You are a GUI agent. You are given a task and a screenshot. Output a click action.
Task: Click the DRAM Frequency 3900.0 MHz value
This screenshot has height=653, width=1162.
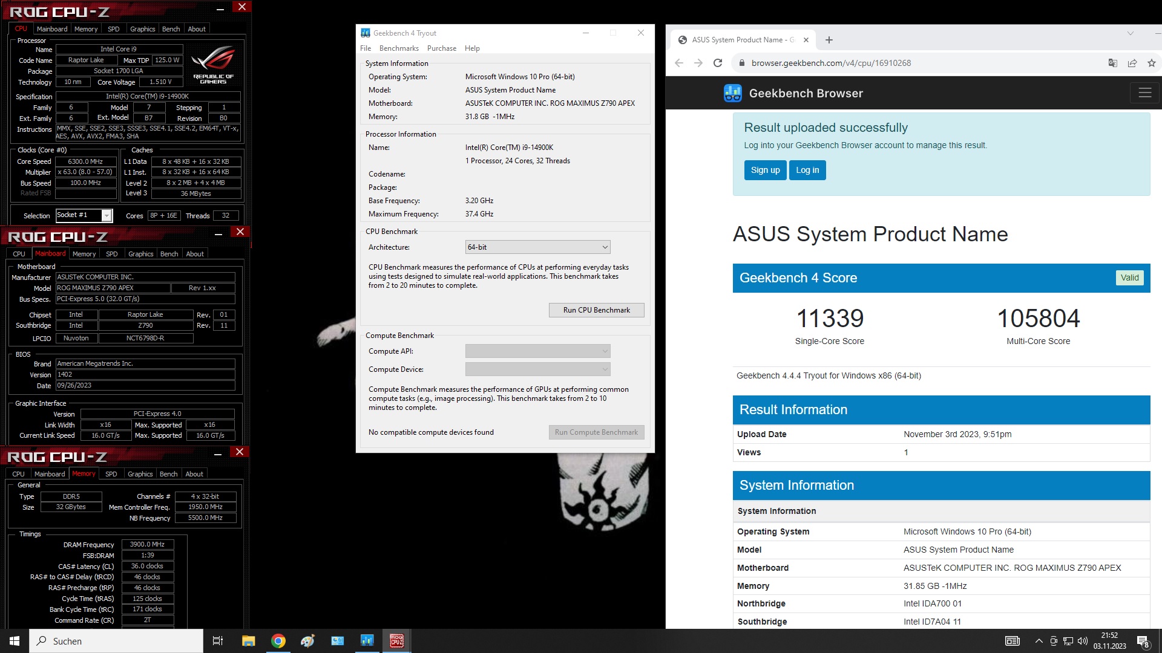click(148, 544)
